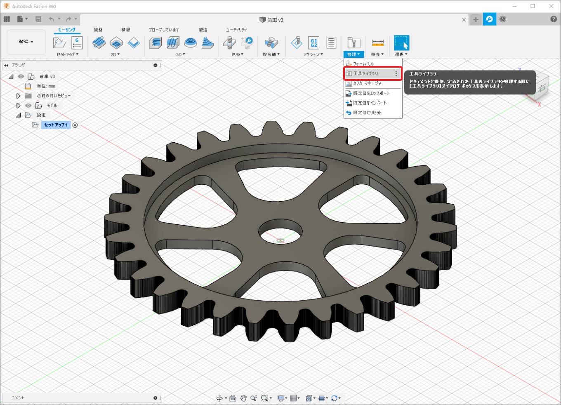
Task: Click the new design tab plus button
Action: pyautogui.click(x=476, y=19)
